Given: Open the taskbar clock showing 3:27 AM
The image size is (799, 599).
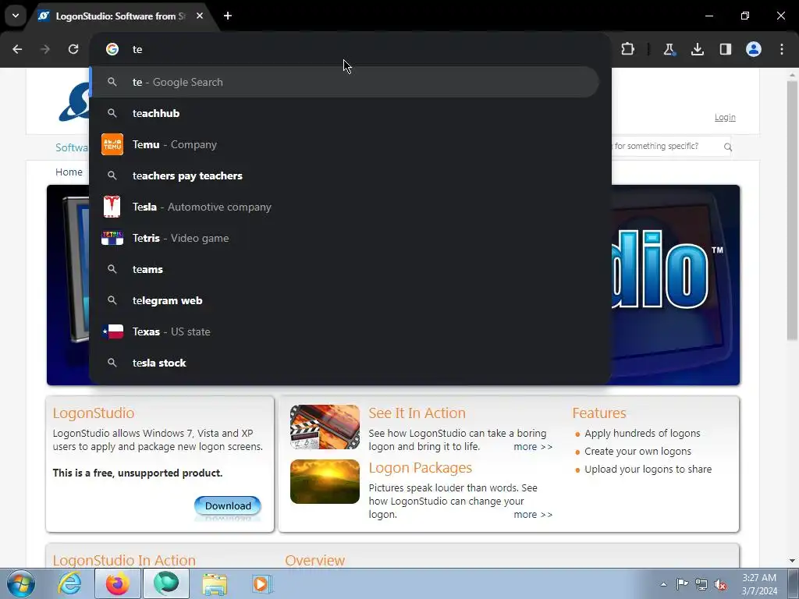Looking at the screenshot, I should 759,584.
